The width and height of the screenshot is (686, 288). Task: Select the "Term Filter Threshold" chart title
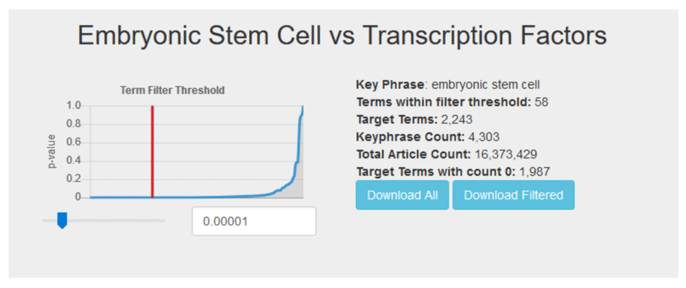(x=172, y=90)
